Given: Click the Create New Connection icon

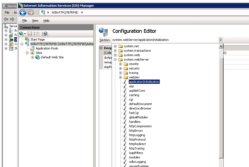Looking at the screenshot, I should 21,34.
